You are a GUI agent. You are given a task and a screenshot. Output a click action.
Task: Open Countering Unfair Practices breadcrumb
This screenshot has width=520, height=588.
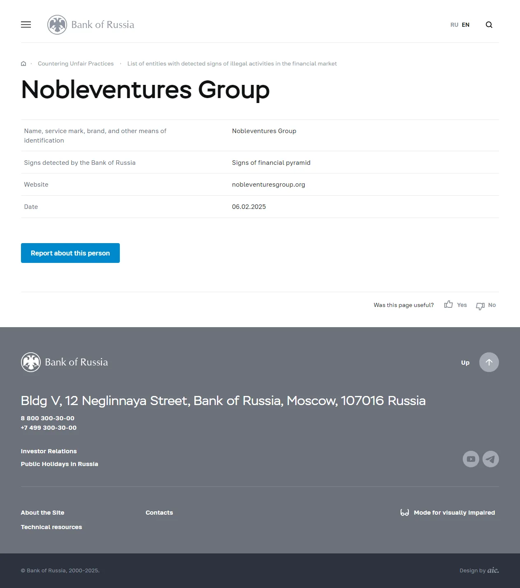click(x=76, y=63)
